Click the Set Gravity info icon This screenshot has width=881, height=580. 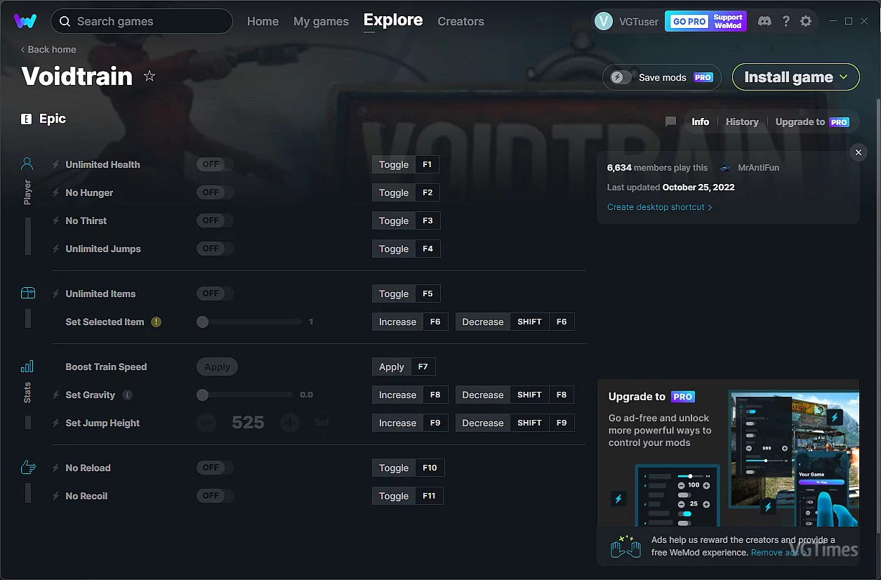coord(127,395)
